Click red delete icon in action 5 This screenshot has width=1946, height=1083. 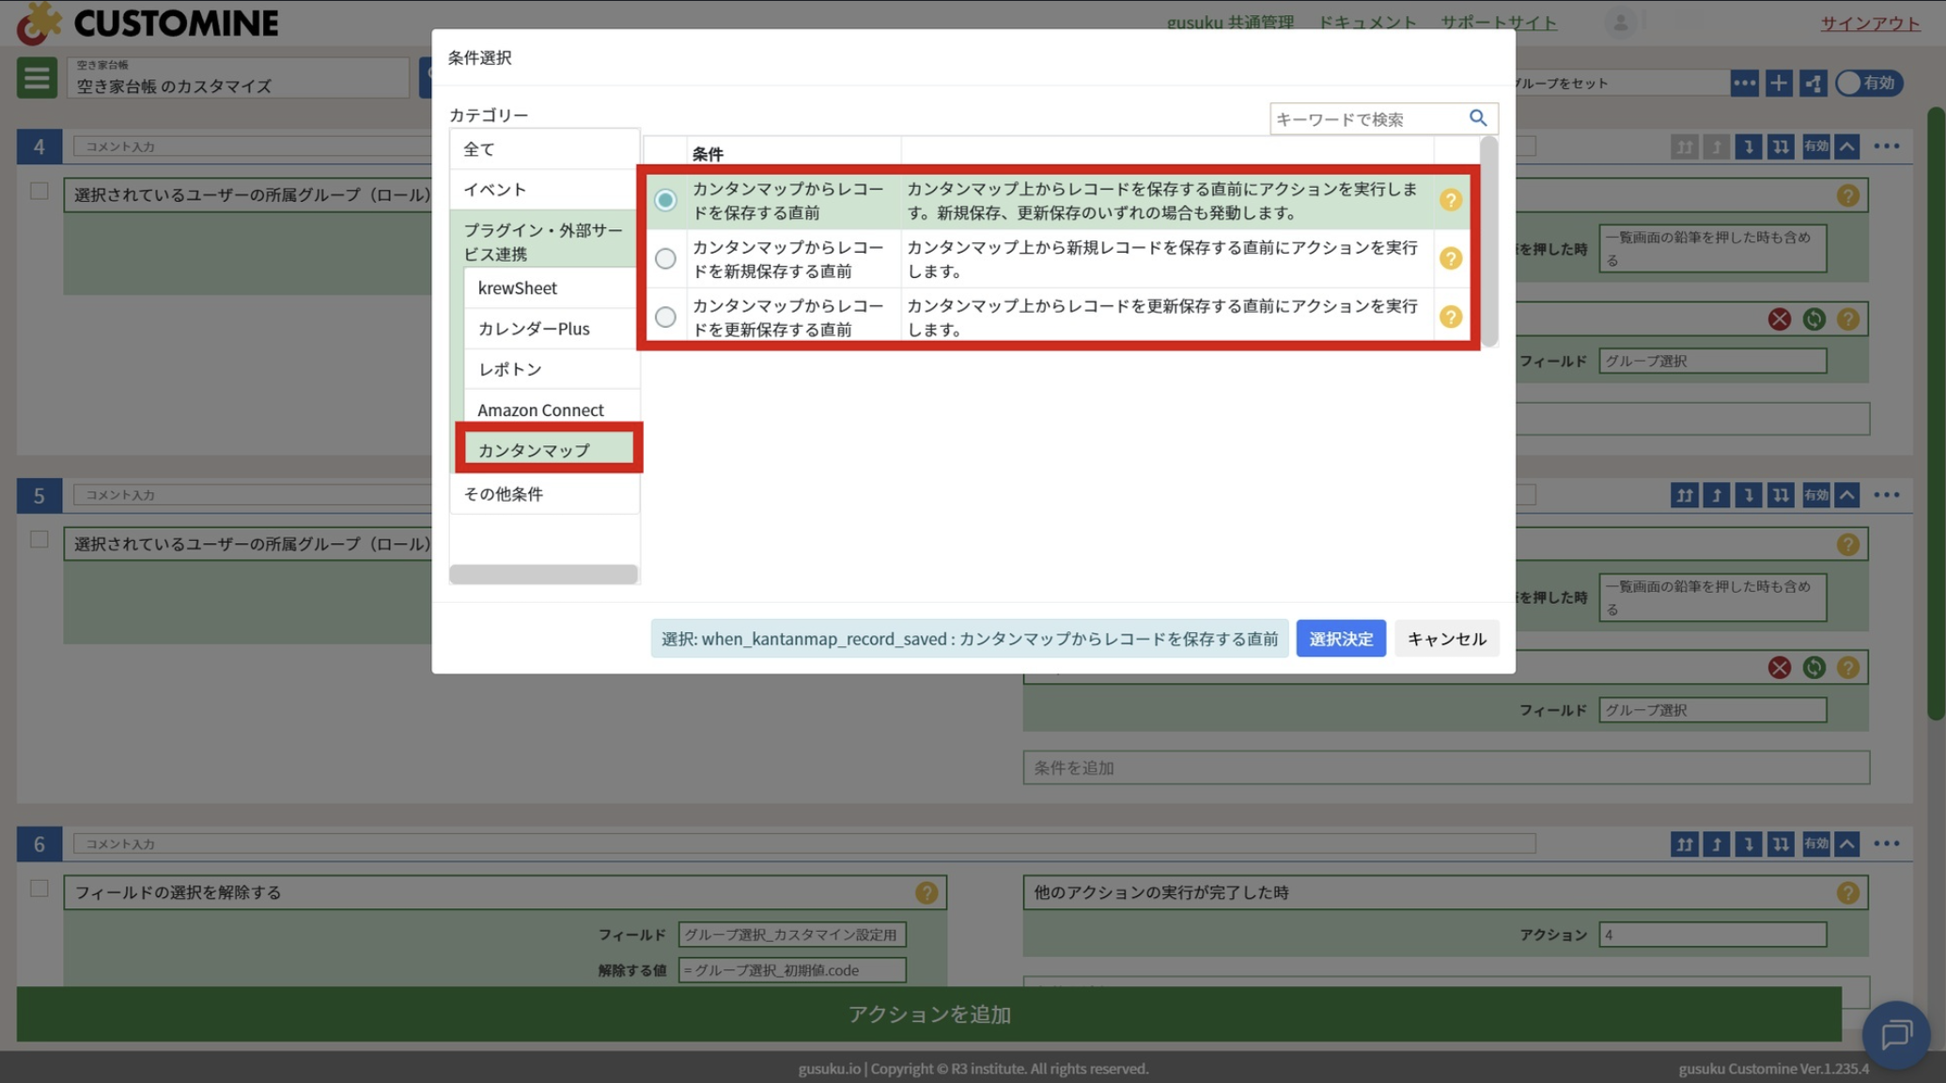(1779, 668)
